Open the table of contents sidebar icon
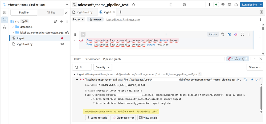Image resolution: width=266 pixels, height=124 pixels. click(x=5, y=13)
